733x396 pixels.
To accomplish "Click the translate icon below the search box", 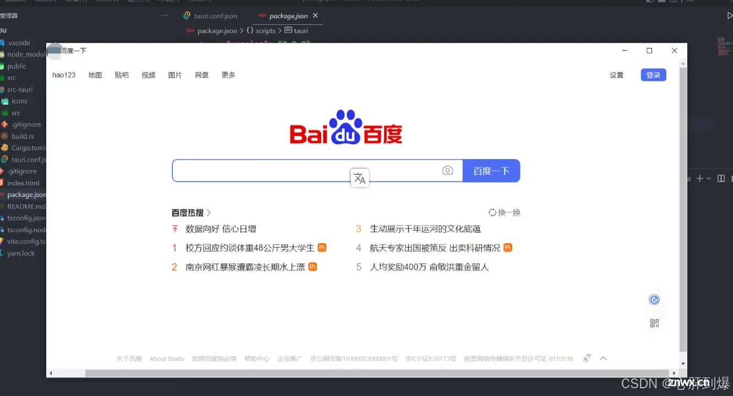I will coord(360,178).
